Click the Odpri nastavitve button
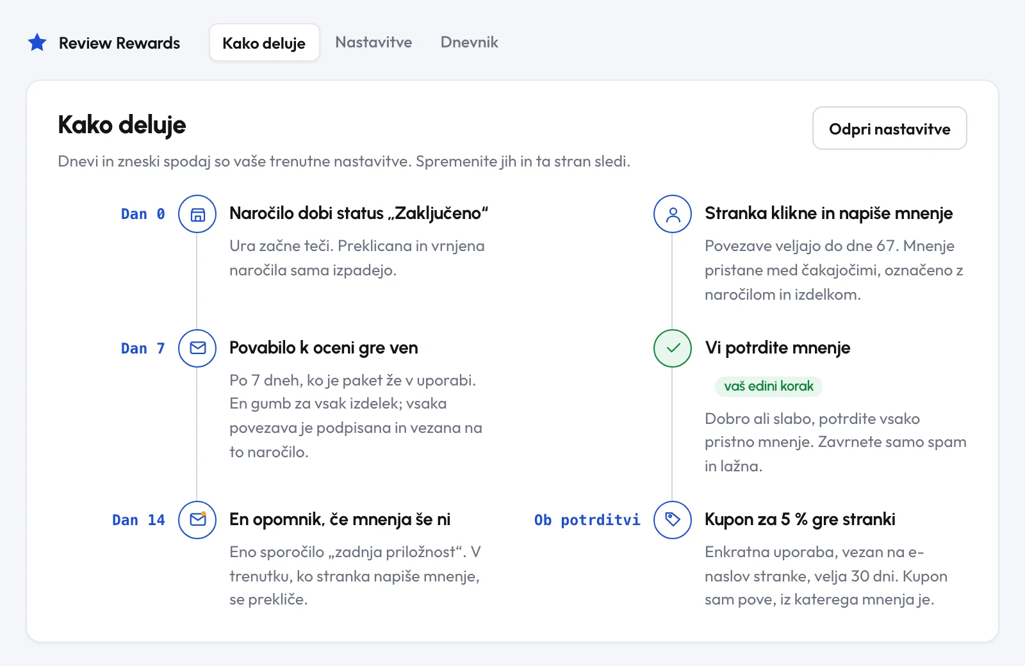This screenshot has height=666, width=1025. coord(889,129)
